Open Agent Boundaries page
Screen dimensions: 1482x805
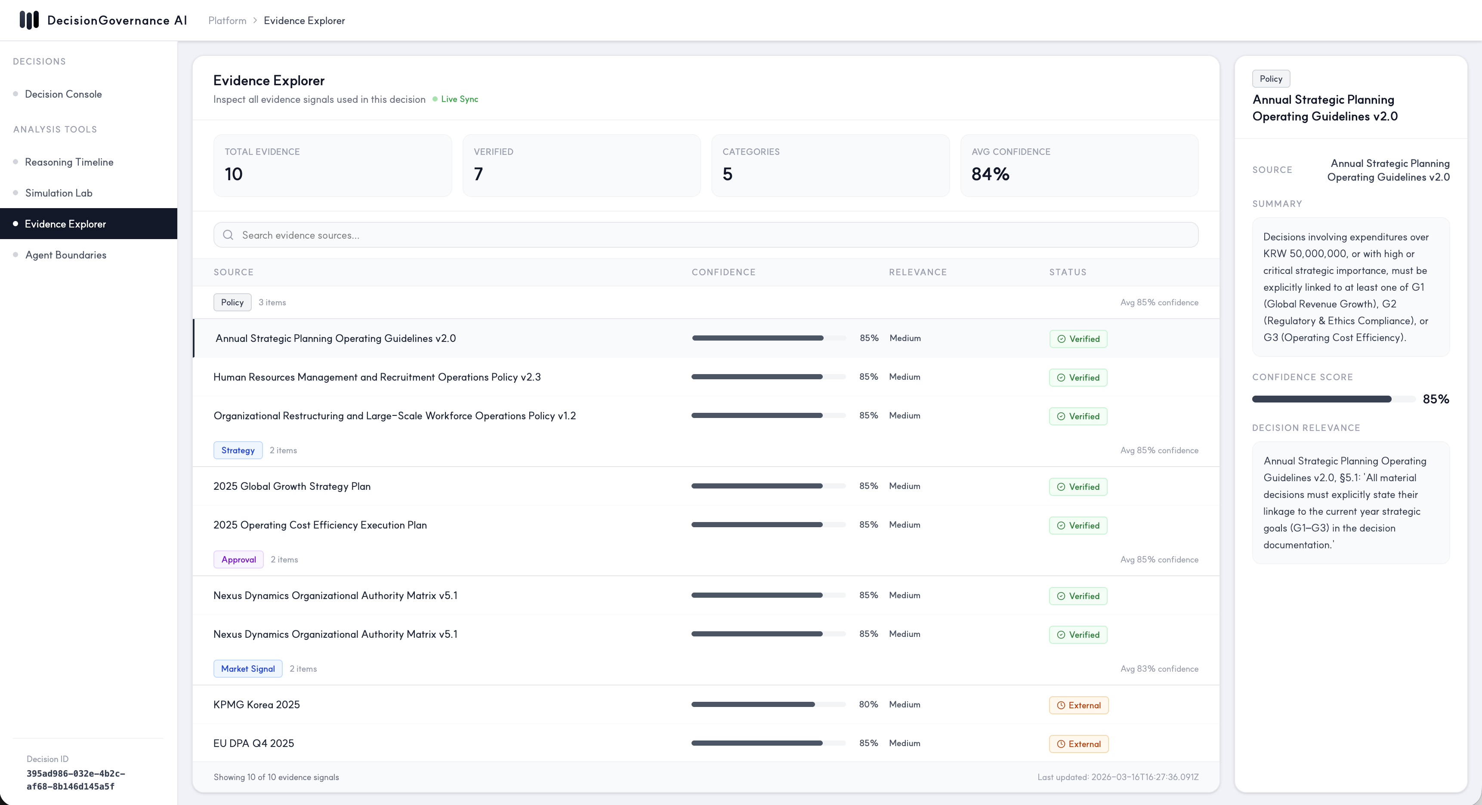coord(89,255)
